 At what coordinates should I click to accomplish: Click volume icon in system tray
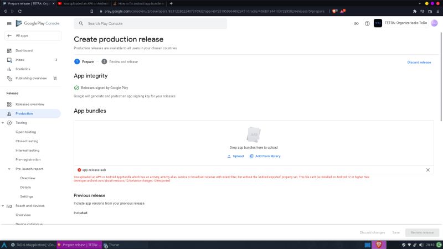(x=421, y=245)
